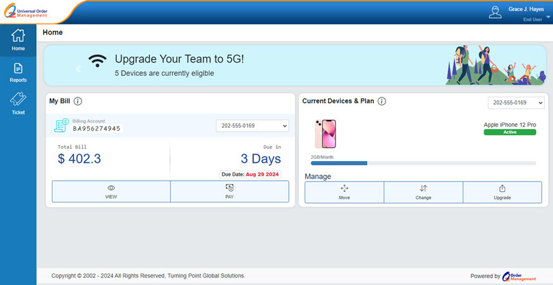Click Current Devices & Plan info icon

point(382,101)
